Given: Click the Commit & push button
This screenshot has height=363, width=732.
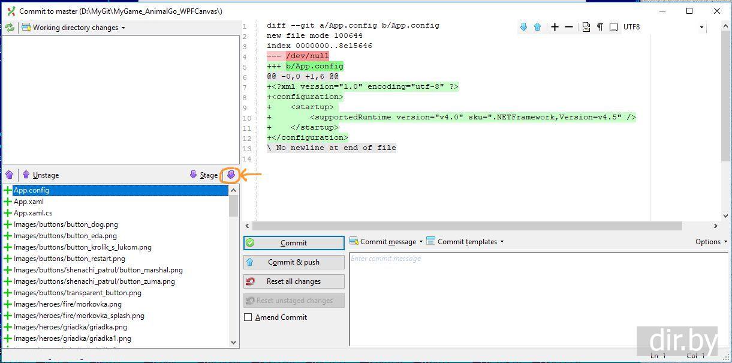Looking at the screenshot, I should [294, 262].
